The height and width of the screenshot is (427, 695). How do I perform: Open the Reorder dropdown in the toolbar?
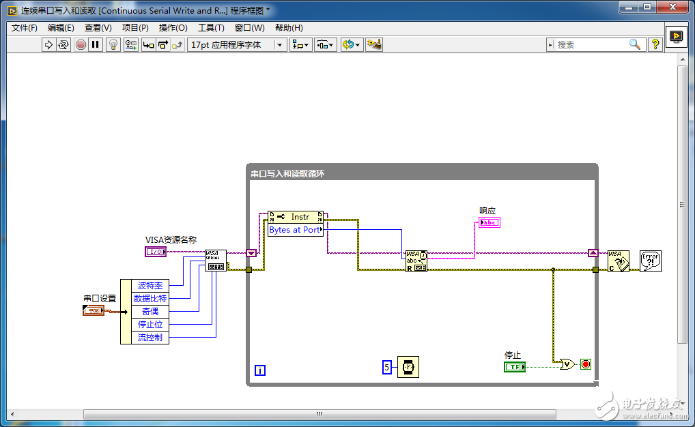pos(352,45)
